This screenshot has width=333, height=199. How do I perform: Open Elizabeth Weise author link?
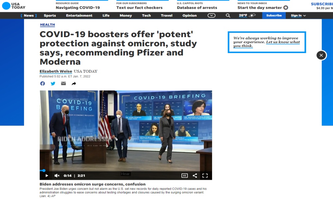point(56,71)
